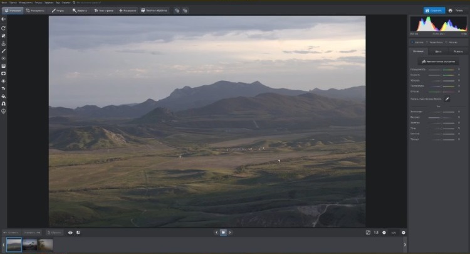Select the rotate tool in left sidebar
Viewport: 470px width, 254px height.
(4, 28)
